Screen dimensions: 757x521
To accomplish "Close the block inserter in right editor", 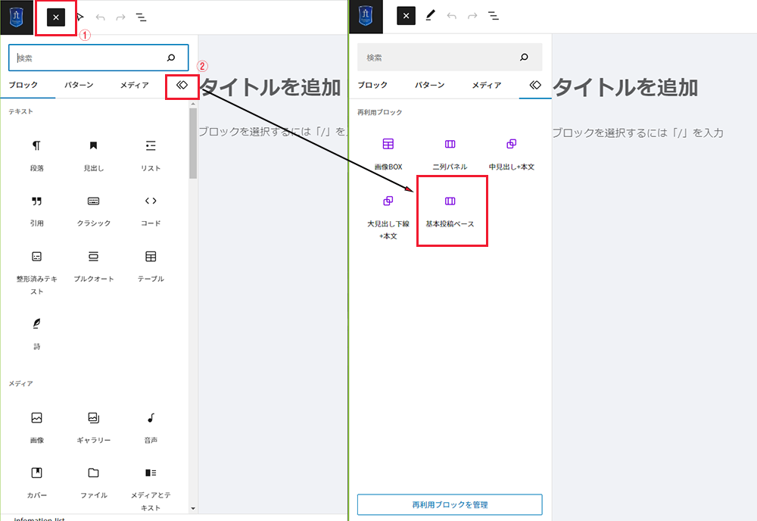I will (406, 16).
